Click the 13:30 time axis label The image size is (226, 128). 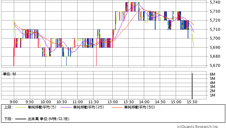click(129, 102)
